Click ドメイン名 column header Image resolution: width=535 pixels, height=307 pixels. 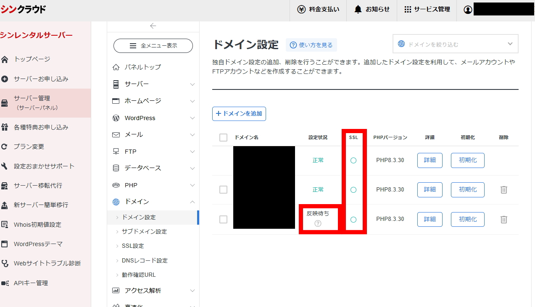246,137
